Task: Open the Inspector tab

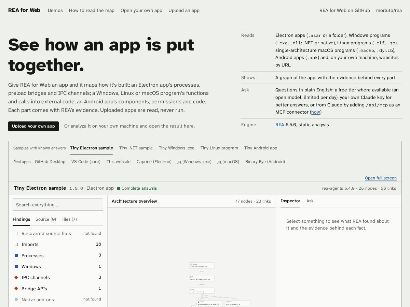Action: 290,201
